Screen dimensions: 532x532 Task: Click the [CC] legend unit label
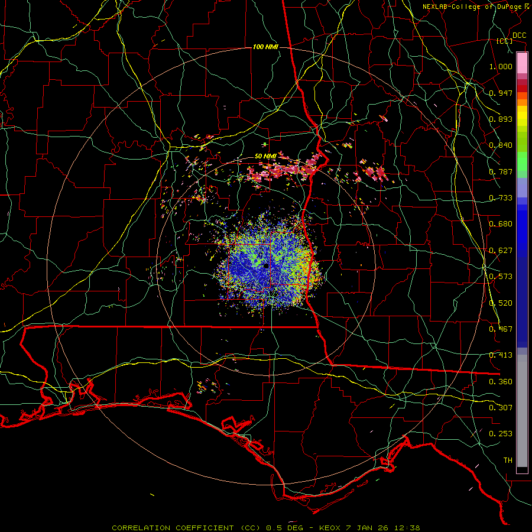coord(505,41)
